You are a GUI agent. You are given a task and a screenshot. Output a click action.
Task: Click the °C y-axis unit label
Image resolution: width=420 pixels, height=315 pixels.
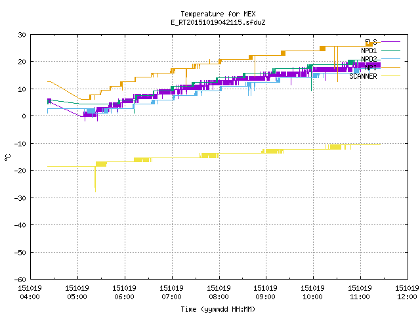(x=7, y=157)
